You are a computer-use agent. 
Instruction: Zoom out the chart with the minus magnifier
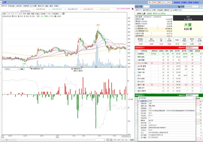[108, 140]
